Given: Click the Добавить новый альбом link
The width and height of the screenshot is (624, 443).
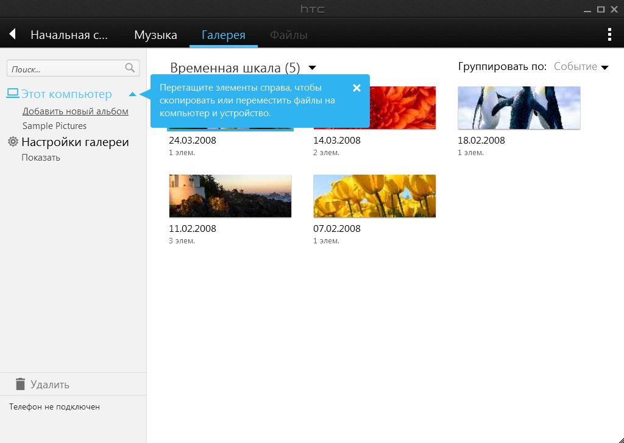Looking at the screenshot, I should 75,111.
